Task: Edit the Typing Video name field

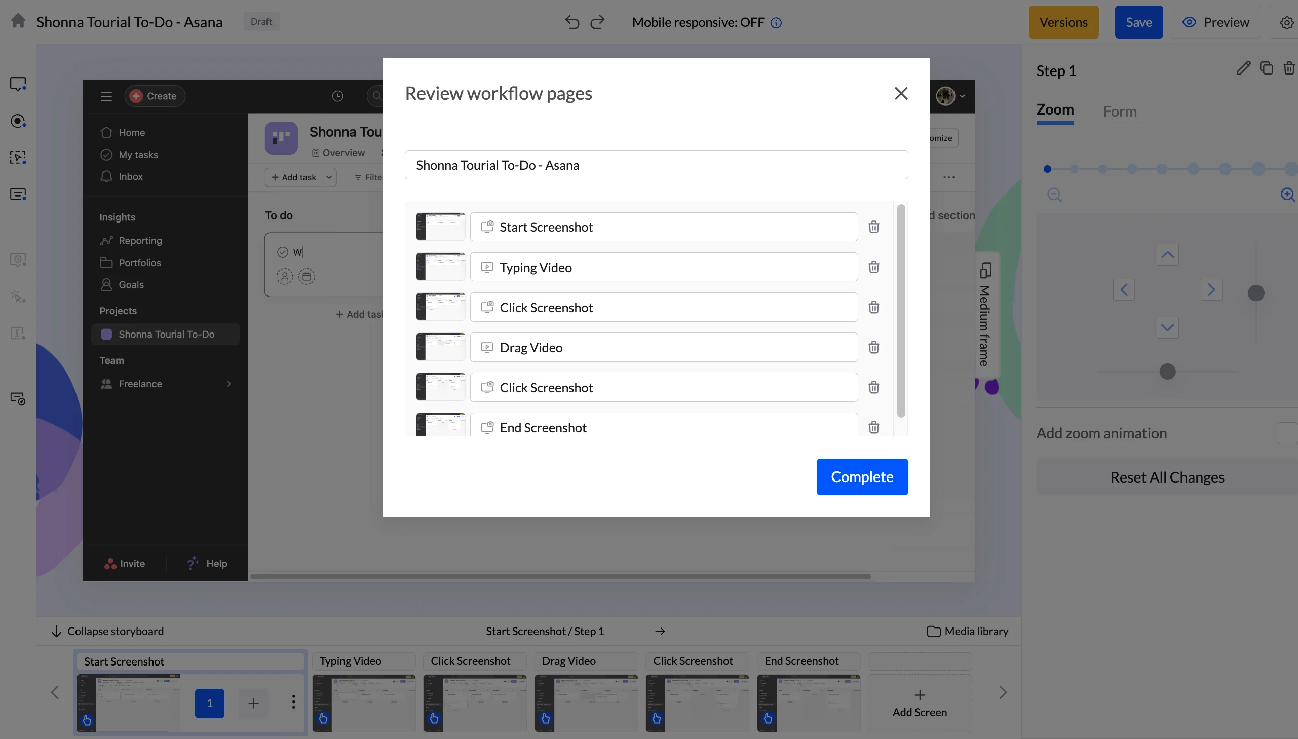Action: click(x=664, y=267)
